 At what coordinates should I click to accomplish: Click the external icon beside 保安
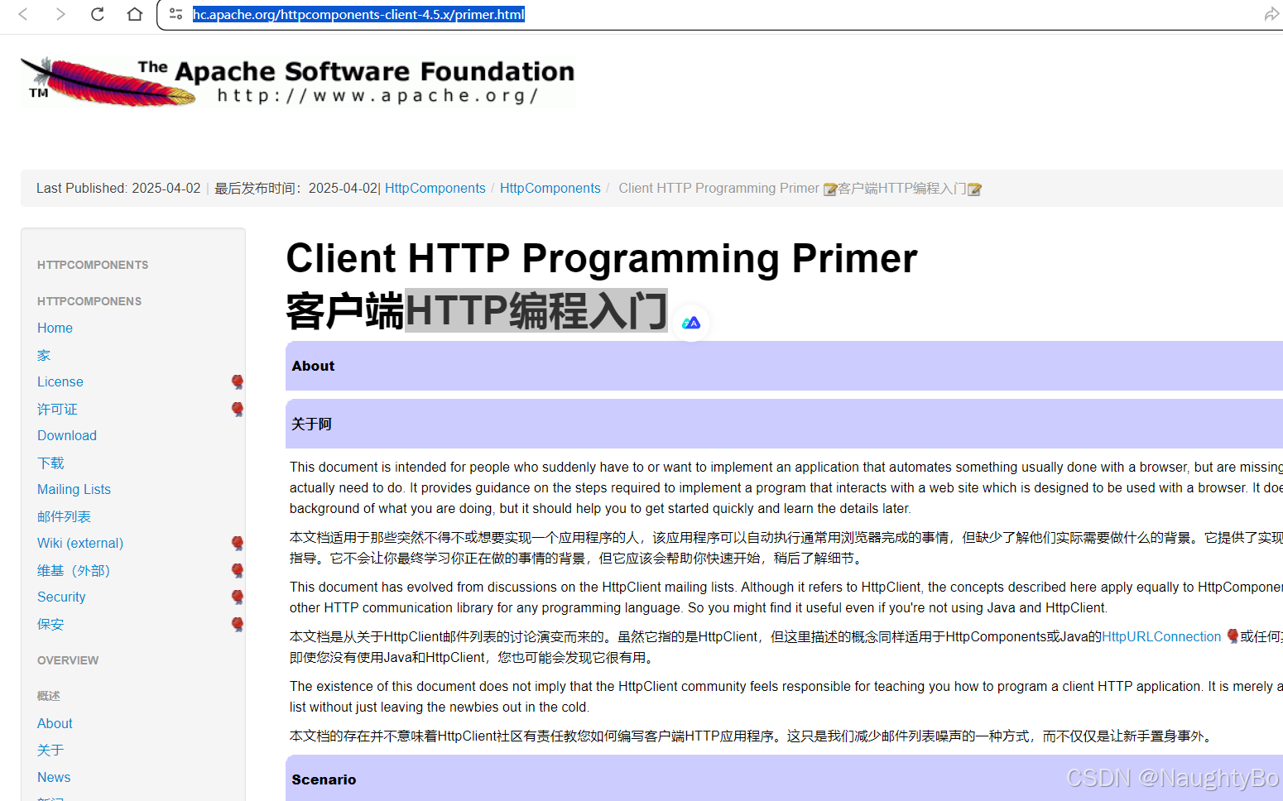pos(238,624)
